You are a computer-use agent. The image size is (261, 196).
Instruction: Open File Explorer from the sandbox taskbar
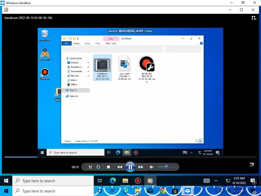coord(125,181)
